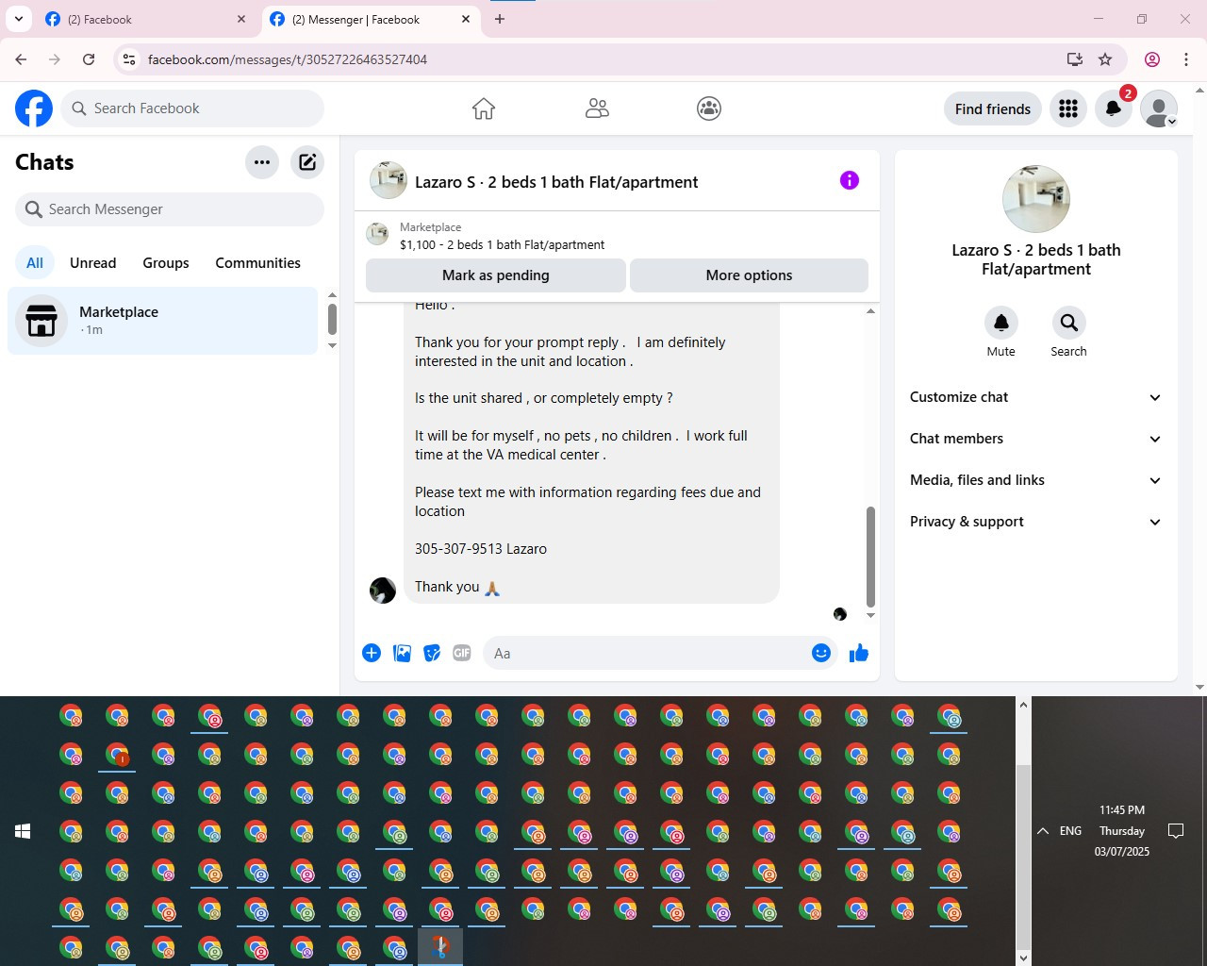Select the Communities chats filter
Viewport: 1207px width, 966px height.
(x=257, y=263)
